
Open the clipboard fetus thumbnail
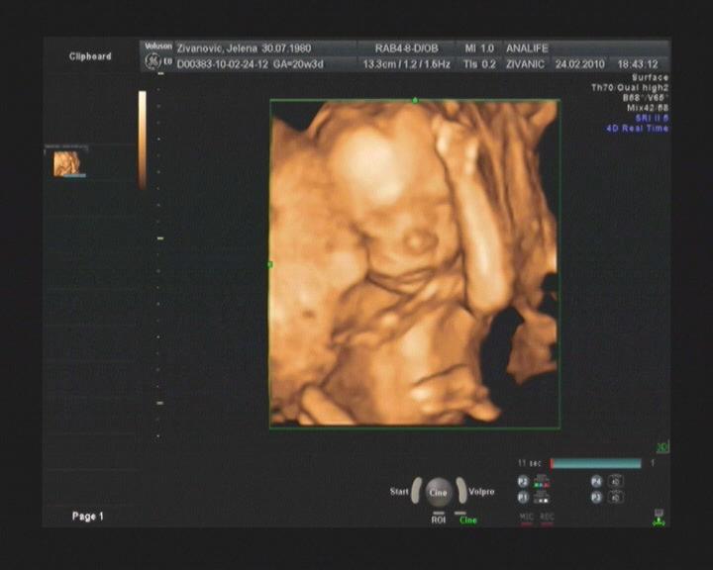coord(68,163)
